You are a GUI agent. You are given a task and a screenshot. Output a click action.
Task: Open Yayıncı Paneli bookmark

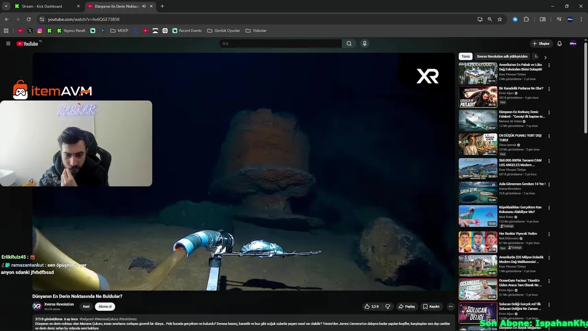click(71, 31)
